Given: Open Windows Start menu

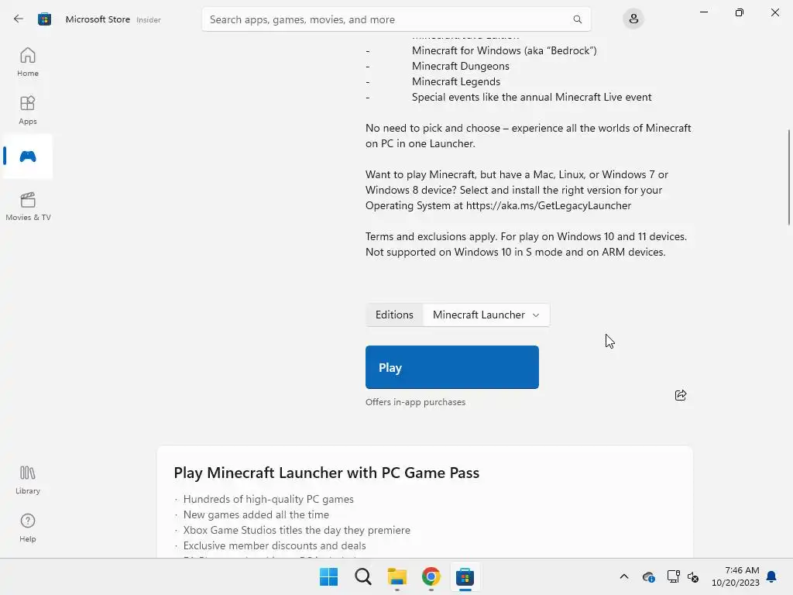Looking at the screenshot, I should 328,576.
